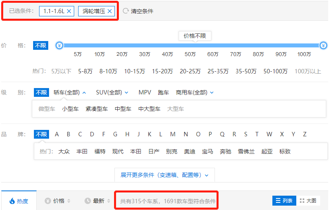Remove the 涡轮增压 filter tag
Viewport: 329px width, 210px height.
tap(110, 11)
